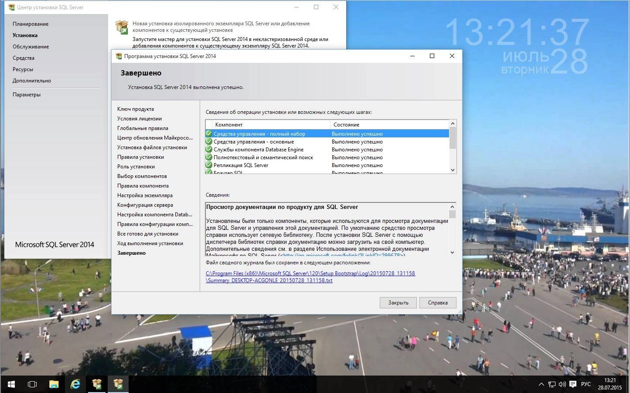Select row Службы компонента Database Engine

(327, 150)
